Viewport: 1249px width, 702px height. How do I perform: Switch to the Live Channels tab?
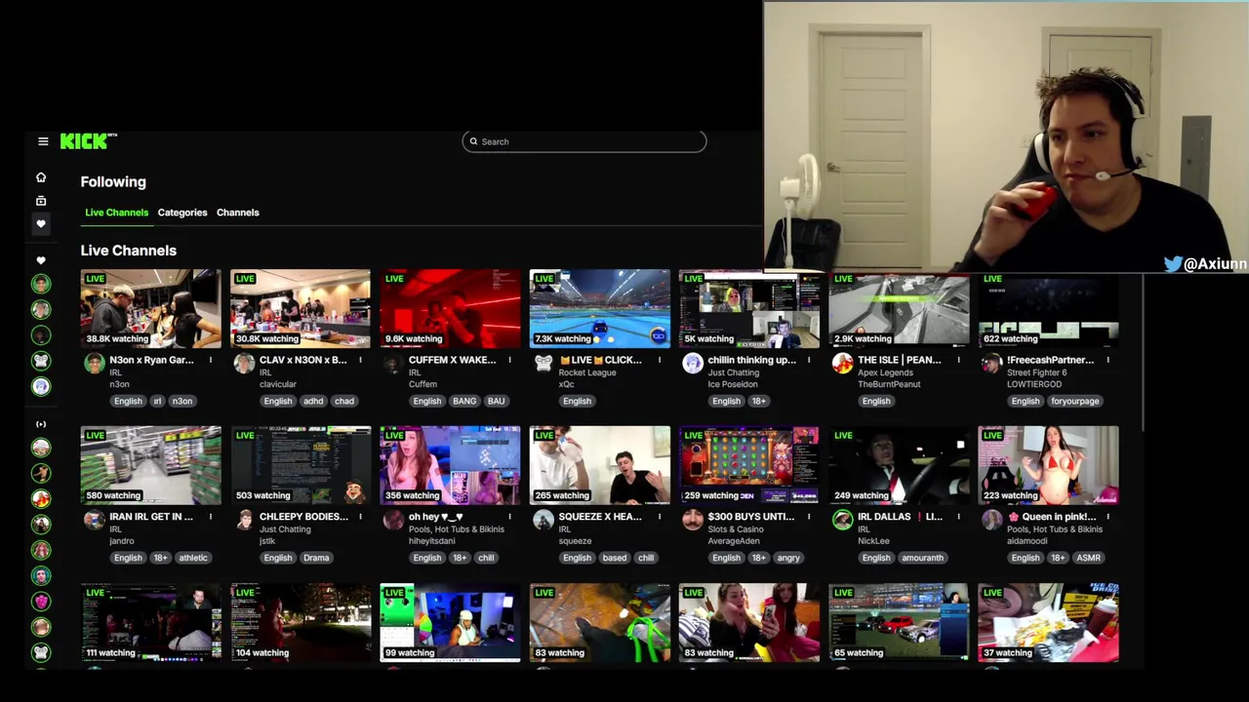tap(116, 213)
